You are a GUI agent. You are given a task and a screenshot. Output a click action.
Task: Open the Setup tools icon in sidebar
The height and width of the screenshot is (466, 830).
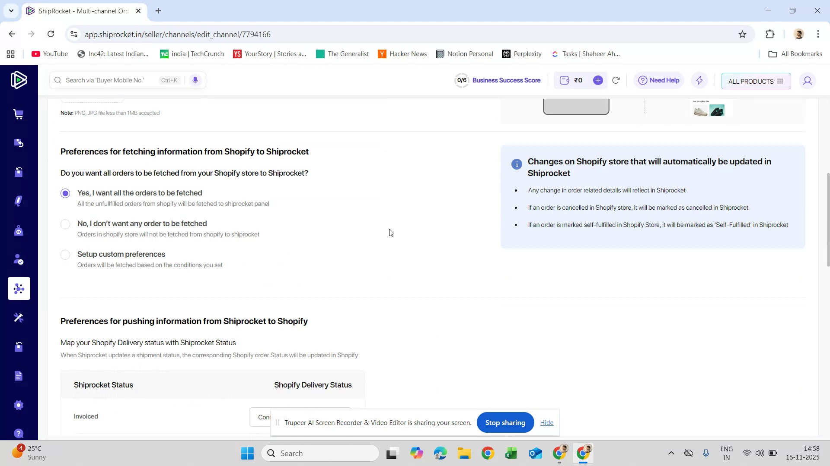(19, 318)
